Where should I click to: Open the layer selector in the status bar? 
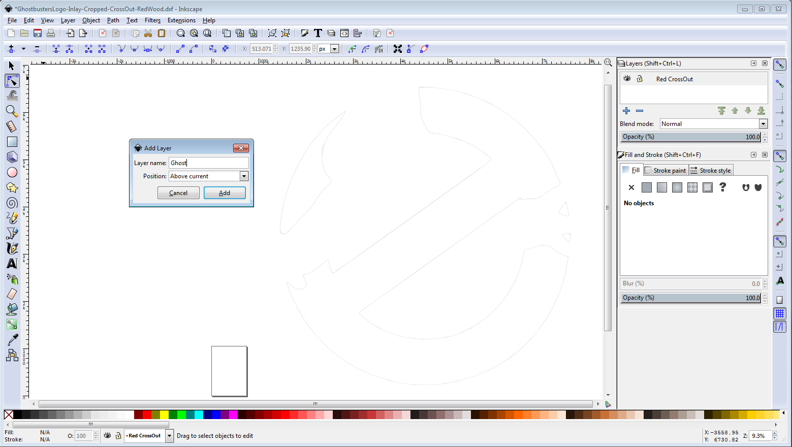[x=169, y=435]
